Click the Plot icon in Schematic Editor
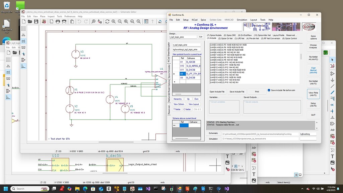Screen dimensions: 343x193 (64, 21)
